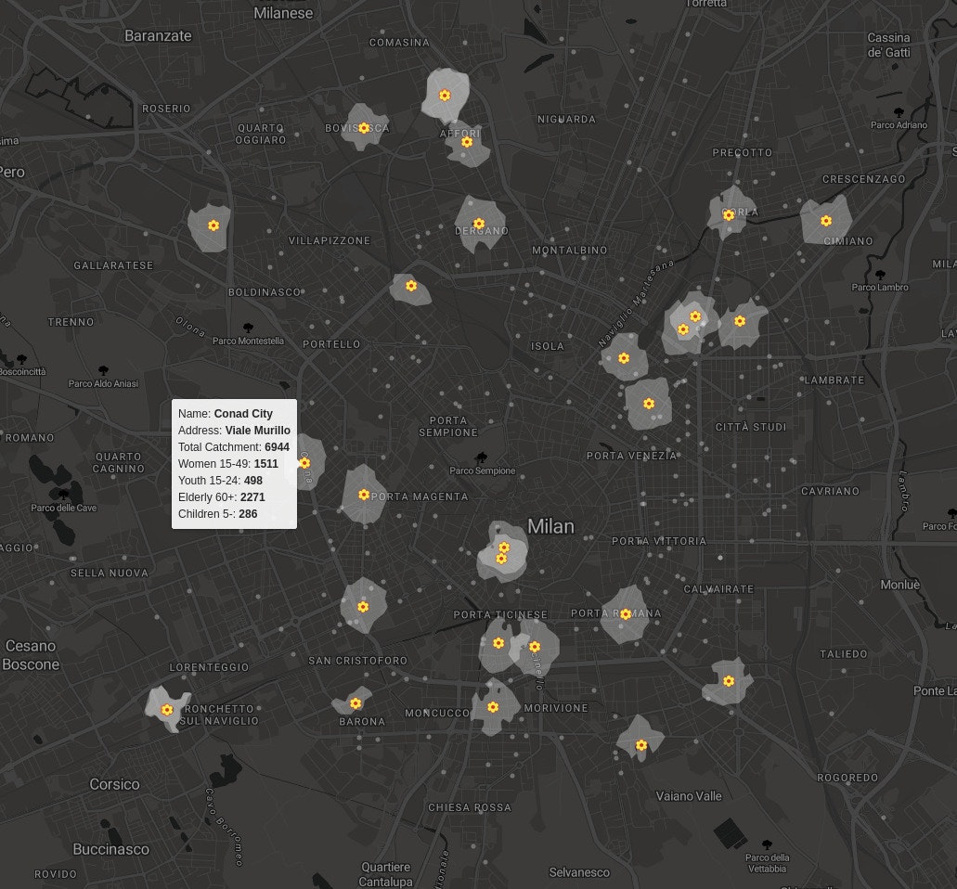Click the 'Cesano Boscone' map label
Screen dimensions: 957x889
coord(31,655)
